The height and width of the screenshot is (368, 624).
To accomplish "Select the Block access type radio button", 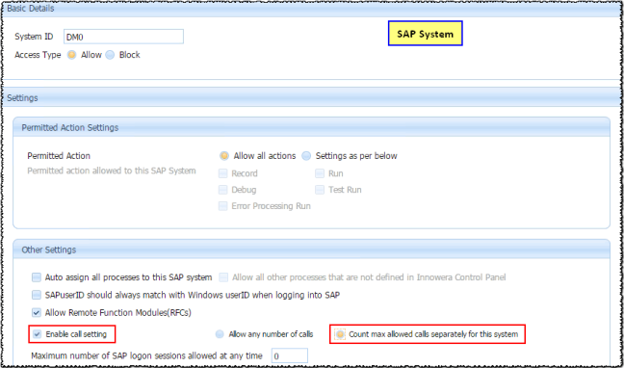I will 110,55.
